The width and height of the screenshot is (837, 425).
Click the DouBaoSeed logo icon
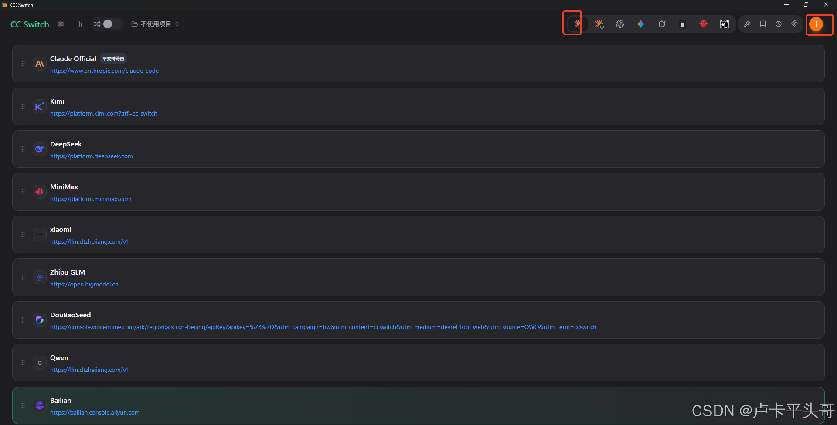[x=40, y=320]
